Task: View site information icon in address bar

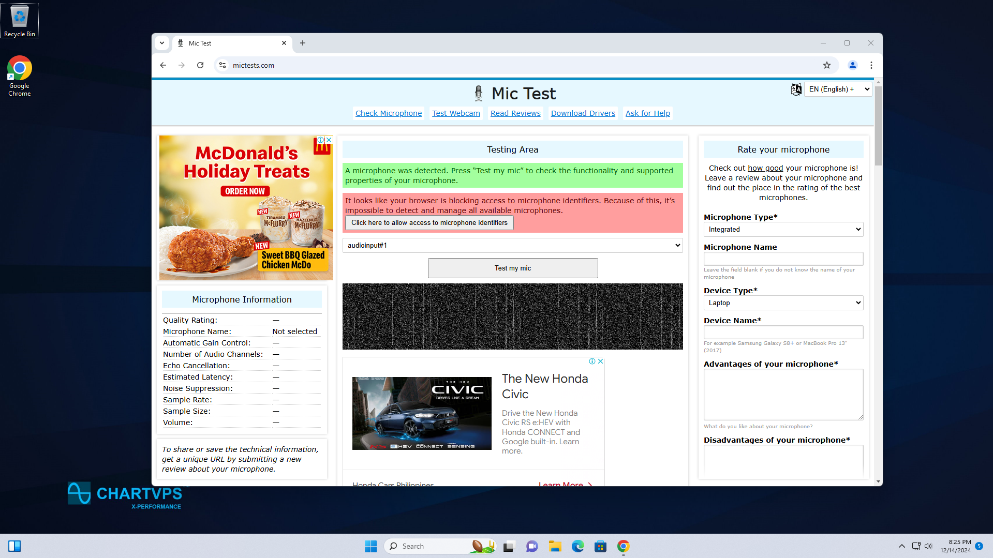Action: pyautogui.click(x=223, y=65)
